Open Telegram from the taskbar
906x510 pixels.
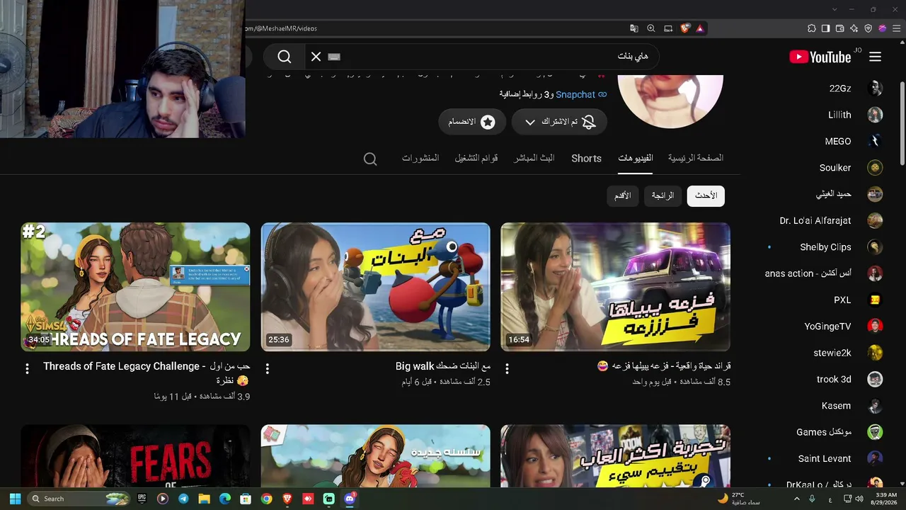183,499
